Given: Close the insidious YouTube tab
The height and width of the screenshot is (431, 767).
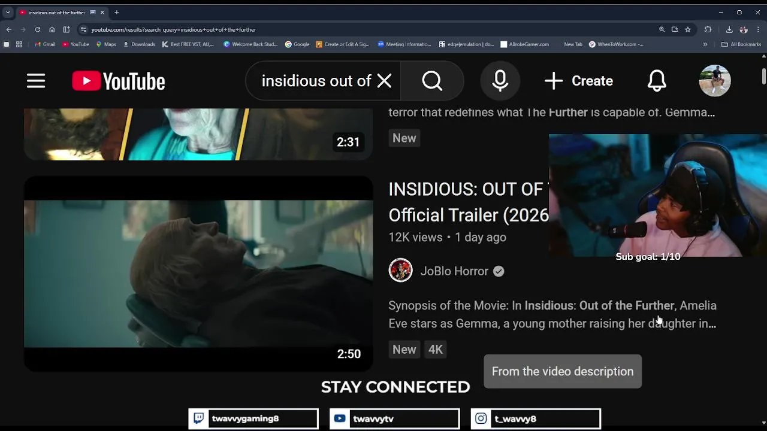Looking at the screenshot, I should point(102,12).
